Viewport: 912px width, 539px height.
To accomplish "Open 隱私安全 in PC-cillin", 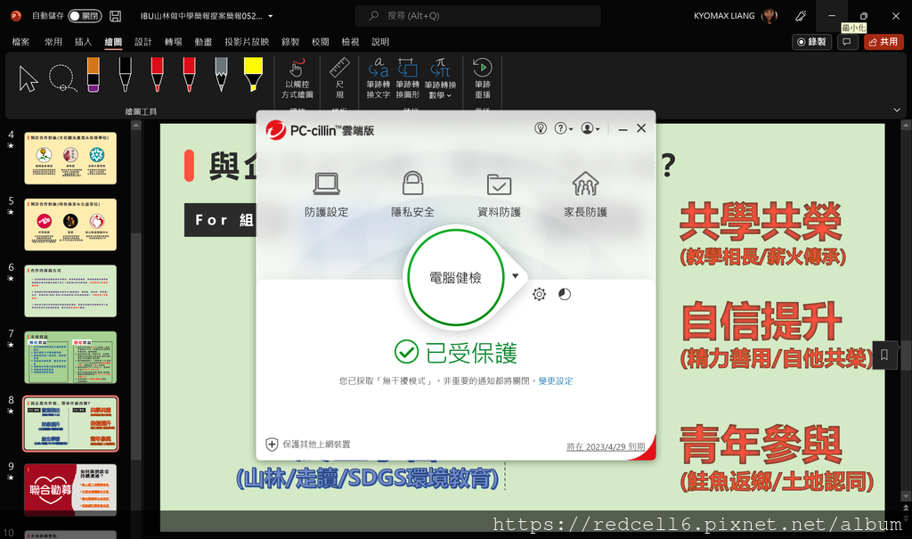I will pos(412,194).
